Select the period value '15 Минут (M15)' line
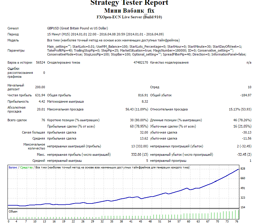264x223 pixels. (x=105, y=34)
